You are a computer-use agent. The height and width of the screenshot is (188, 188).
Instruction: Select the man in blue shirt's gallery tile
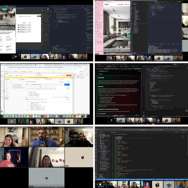coord(47,136)
